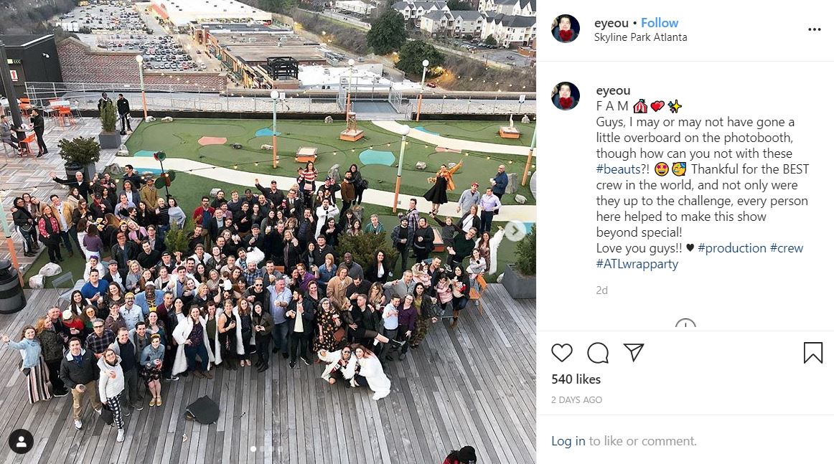Follow the eyeou account
Screen dimensions: 834x464
[x=659, y=23]
